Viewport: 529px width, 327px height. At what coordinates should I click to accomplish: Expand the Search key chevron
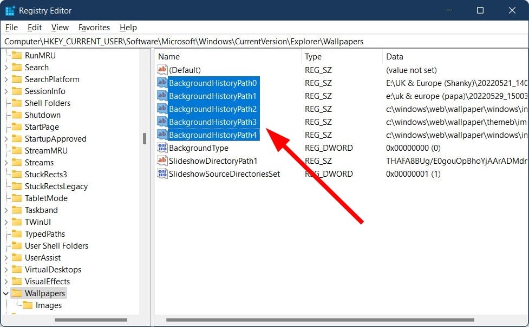point(6,68)
